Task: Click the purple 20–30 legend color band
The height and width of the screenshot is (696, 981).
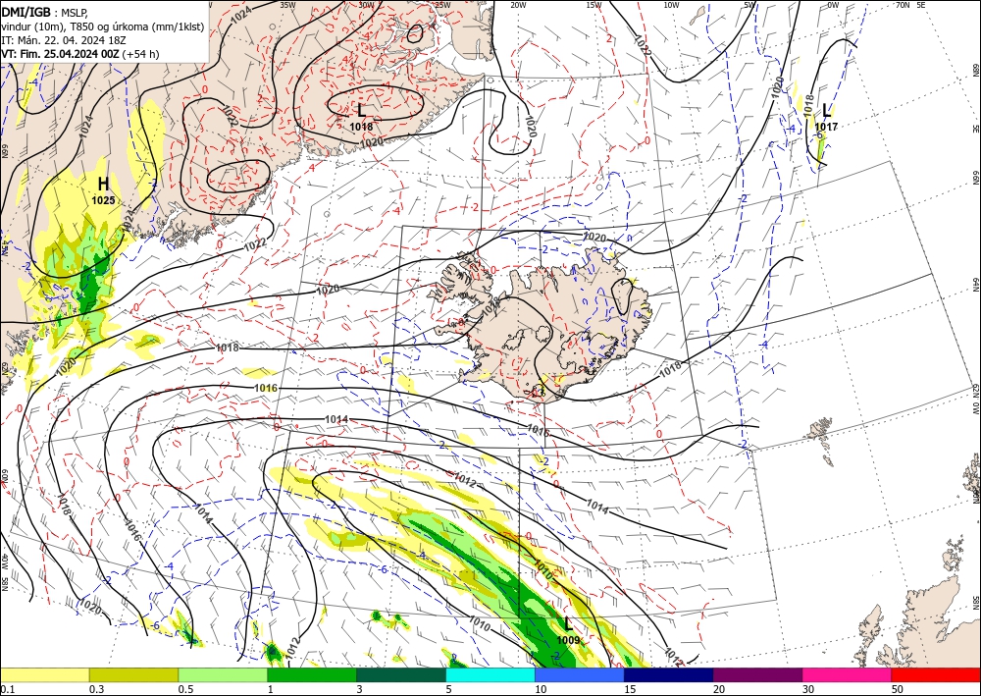Action: pyautogui.click(x=757, y=674)
